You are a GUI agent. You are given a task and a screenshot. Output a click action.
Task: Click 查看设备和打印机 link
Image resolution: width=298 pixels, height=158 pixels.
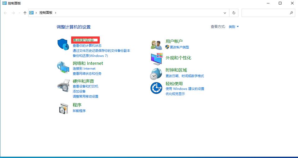(85, 86)
